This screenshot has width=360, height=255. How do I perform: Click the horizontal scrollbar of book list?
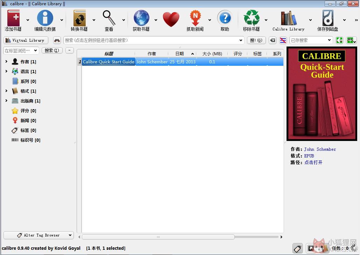pyautogui.click(x=158, y=237)
